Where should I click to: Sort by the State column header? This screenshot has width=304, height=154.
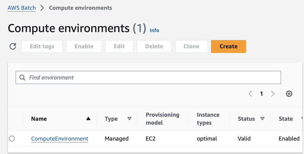tap(286, 119)
